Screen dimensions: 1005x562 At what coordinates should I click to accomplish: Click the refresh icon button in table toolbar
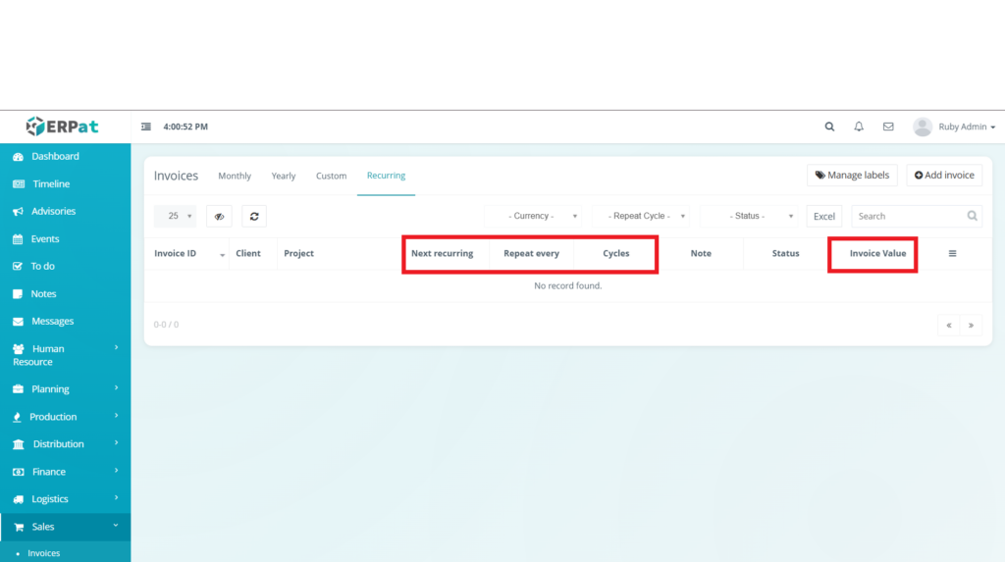tap(254, 216)
